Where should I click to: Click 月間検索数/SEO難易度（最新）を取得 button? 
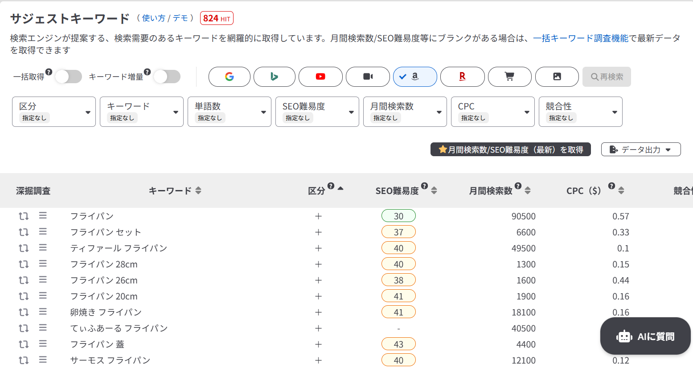coord(510,150)
